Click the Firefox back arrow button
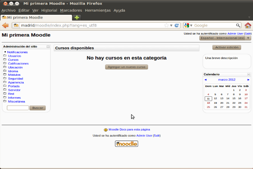 5,25
